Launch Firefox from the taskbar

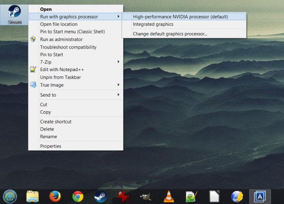pos(55,196)
